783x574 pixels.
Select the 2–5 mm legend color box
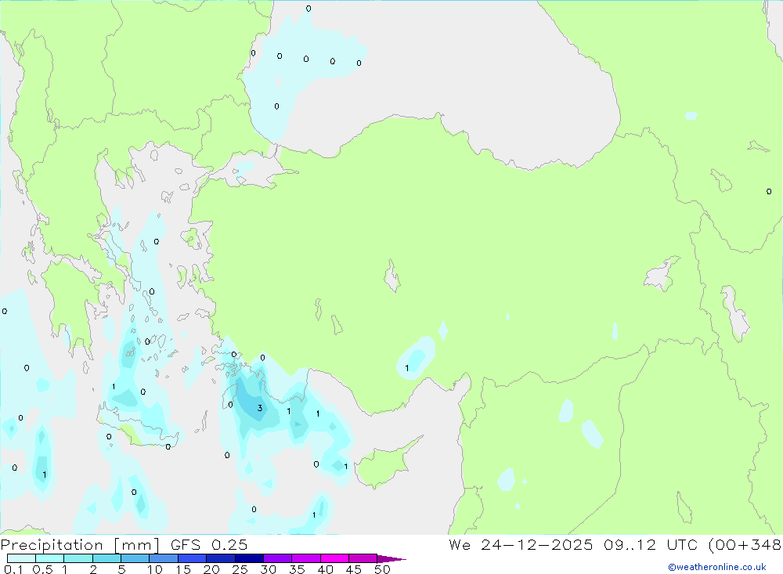coord(106,558)
